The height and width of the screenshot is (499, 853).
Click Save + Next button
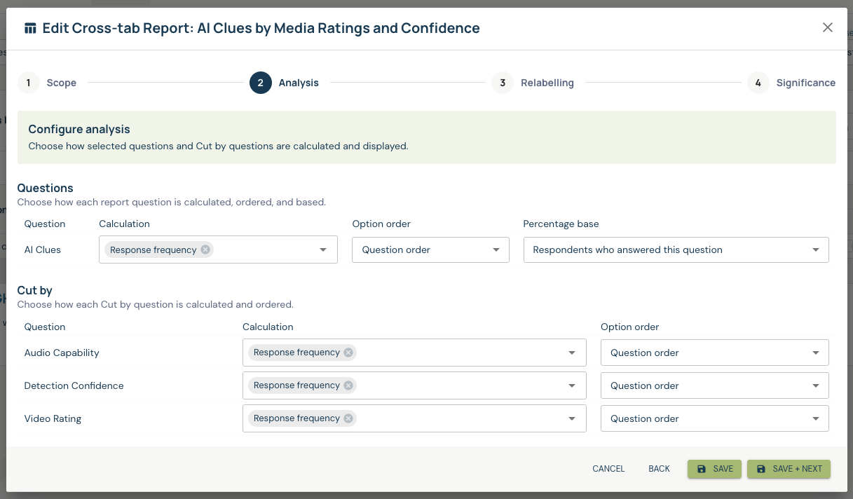point(789,469)
